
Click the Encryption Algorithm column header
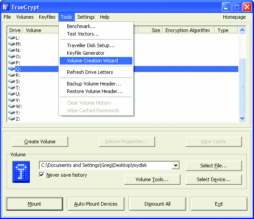[x=188, y=30]
